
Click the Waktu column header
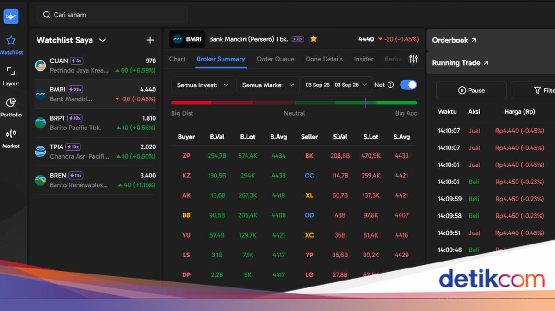click(x=447, y=111)
